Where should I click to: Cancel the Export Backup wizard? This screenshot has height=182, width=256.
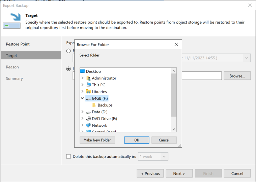pyautogui.click(x=237, y=173)
